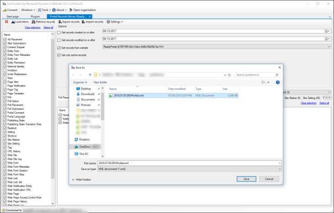Switch to the Plugins tab
Image resolution: width=334 pixels, height=213 pixels.
pyautogui.click(x=35, y=16)
